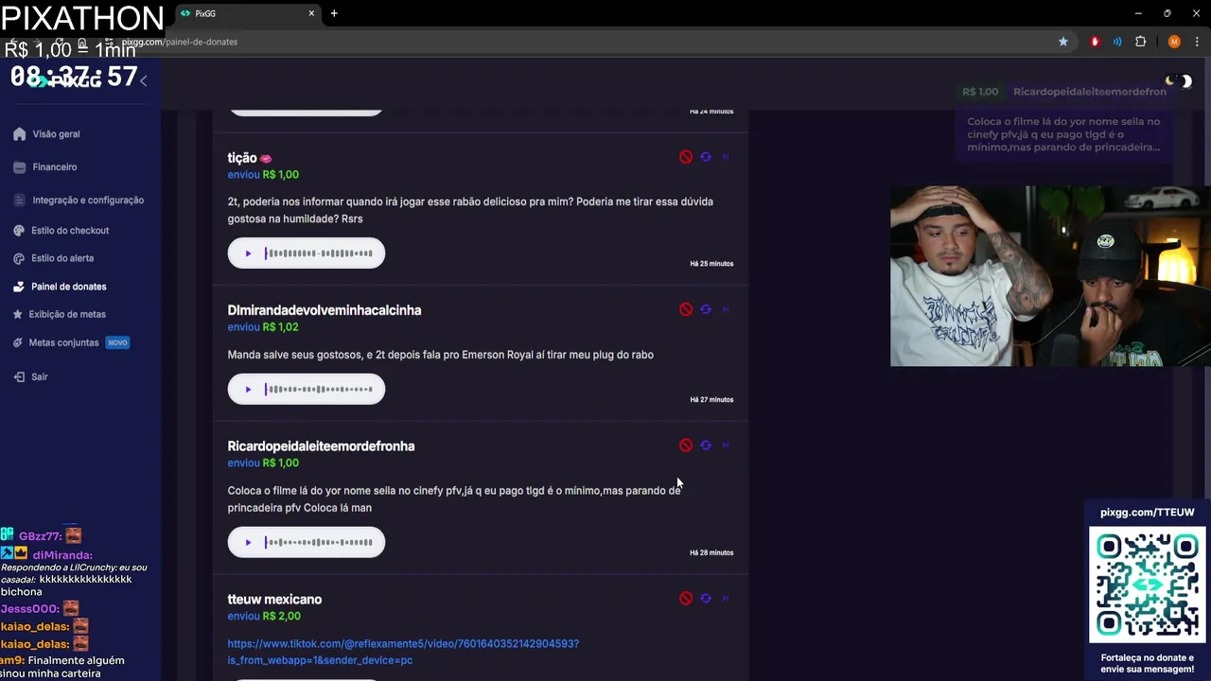
Task: Play the audio of Ricardopeidaleiteemordefronha's message
Action: [x=248, y=543]
